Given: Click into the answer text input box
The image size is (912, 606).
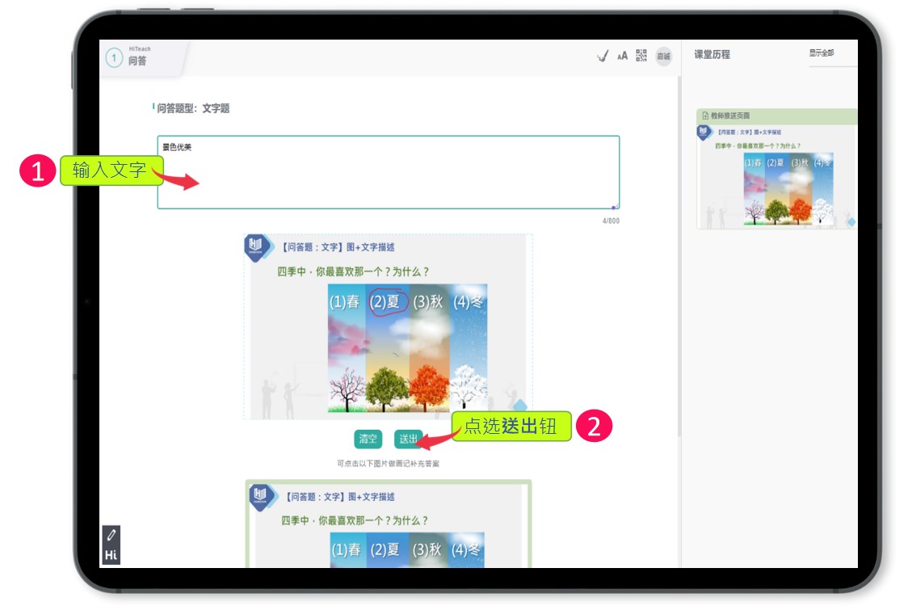Looking at the screenshot, I should (x=388, y=172).
